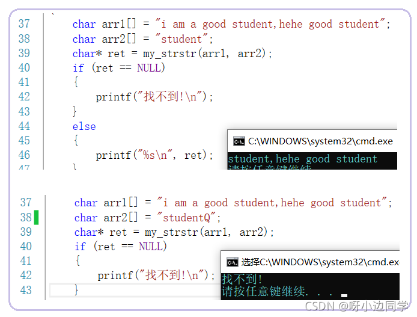Click the 'else' keyword on line 44

[84, 126]
